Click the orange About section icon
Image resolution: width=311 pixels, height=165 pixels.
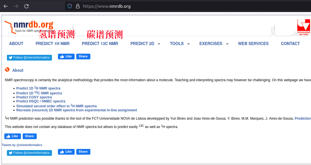[x=7, y=70]
